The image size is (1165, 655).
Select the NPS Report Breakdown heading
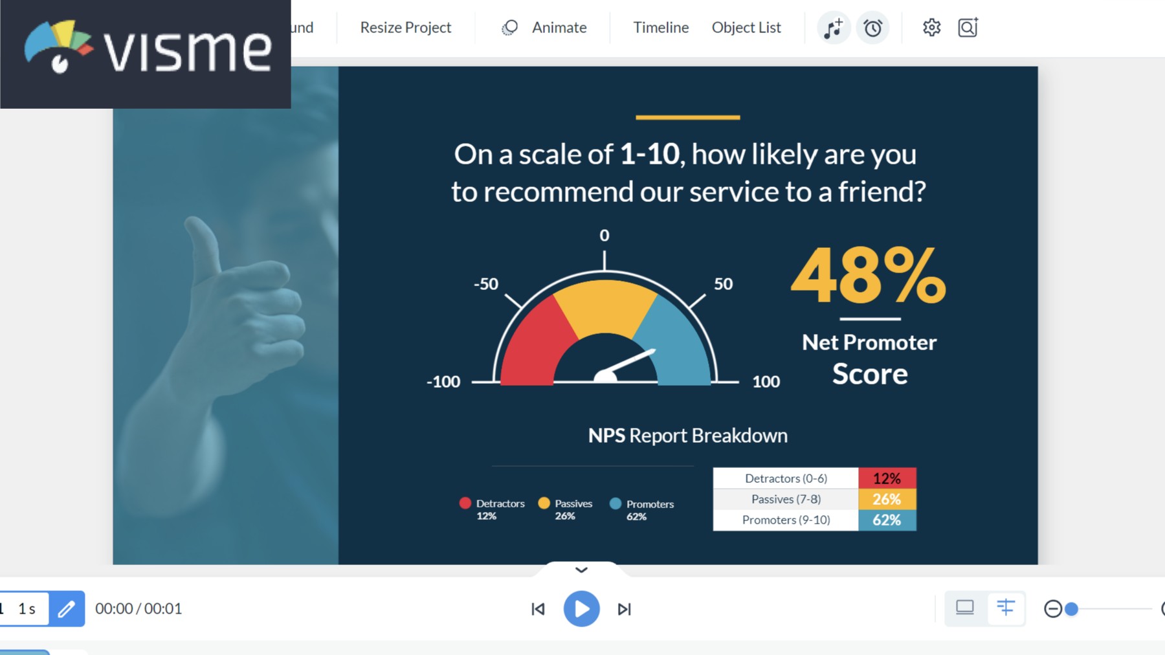tap(687, 435)
